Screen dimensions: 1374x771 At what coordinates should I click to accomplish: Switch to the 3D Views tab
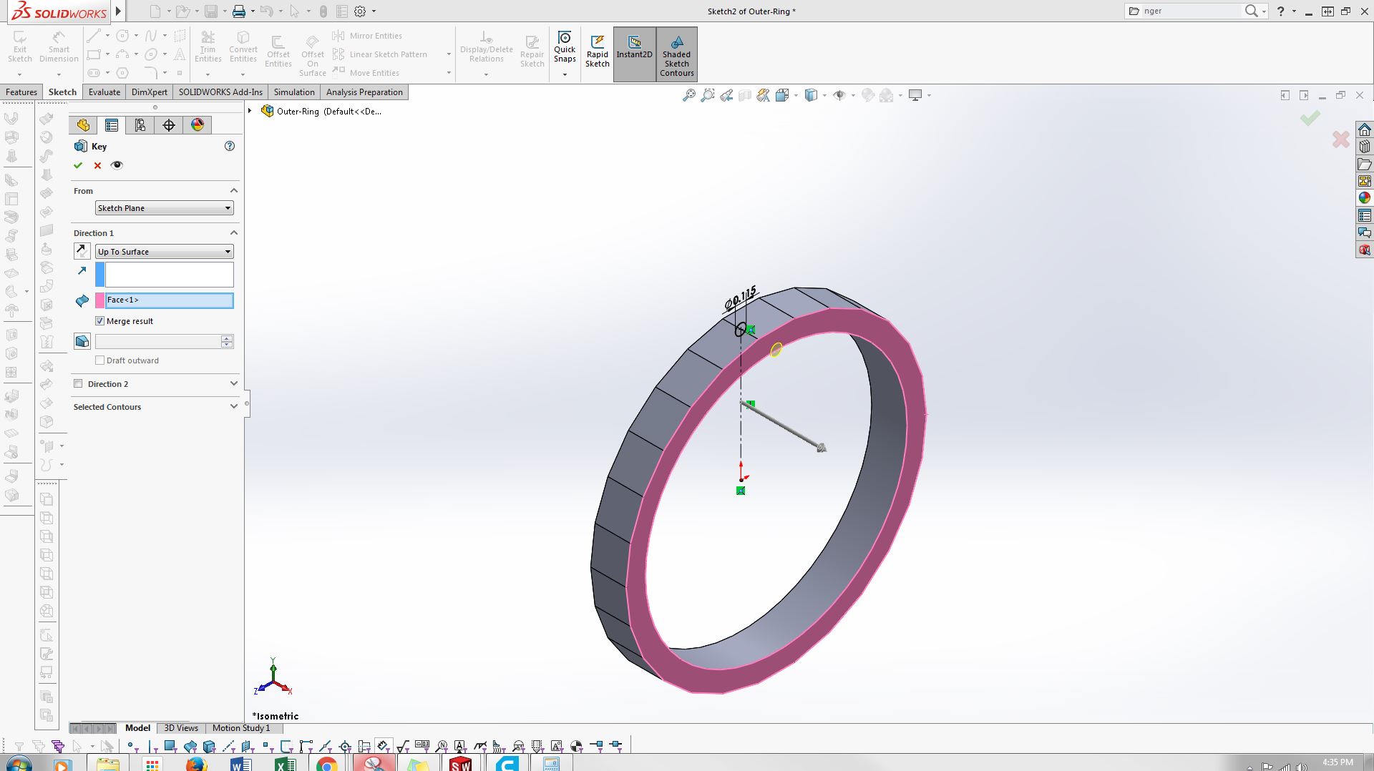(x=181, y=728)
